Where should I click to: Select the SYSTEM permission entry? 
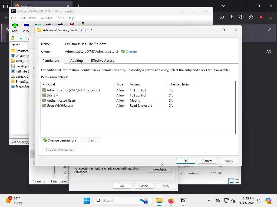point(138,95)
